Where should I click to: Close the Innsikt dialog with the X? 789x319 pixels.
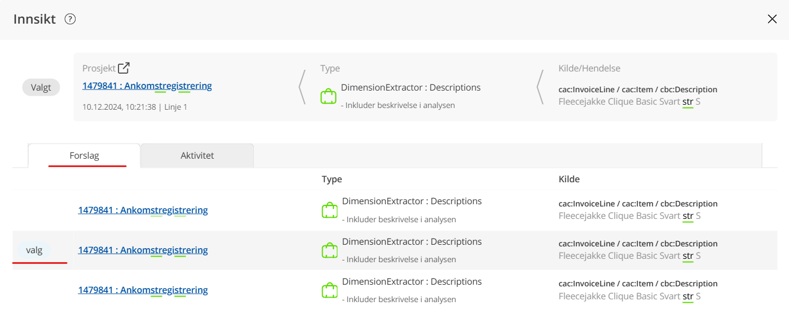(772, 19)
